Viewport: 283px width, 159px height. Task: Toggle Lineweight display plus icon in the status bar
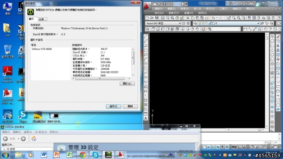tap(222, 147)
